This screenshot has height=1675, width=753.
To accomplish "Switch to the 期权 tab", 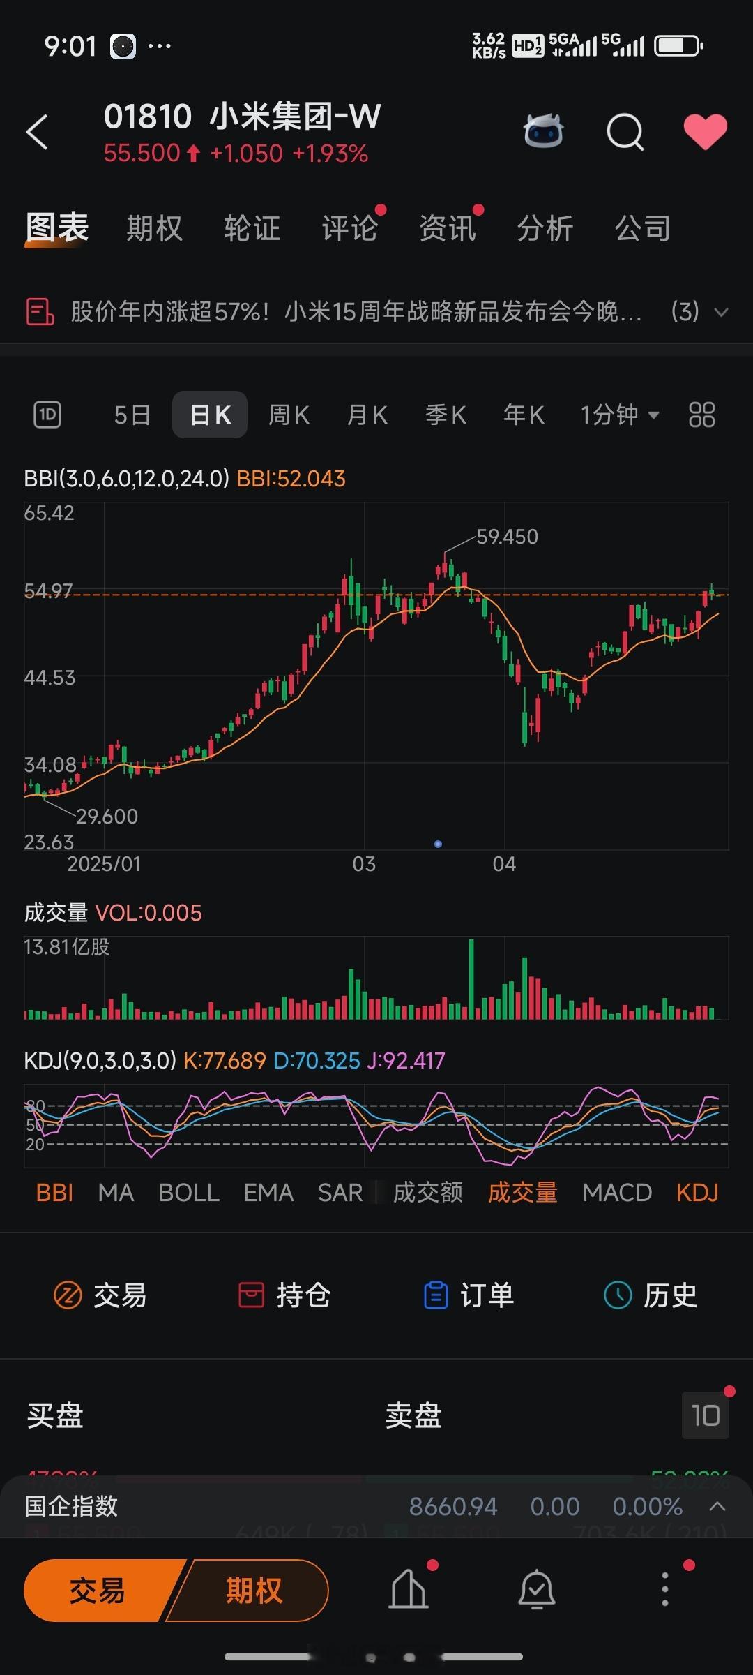I will tap(154, 228).
